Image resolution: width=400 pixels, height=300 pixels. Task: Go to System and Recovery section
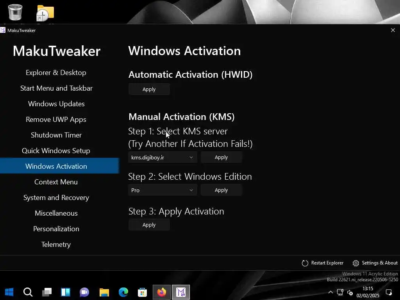click(x=56, y=198)
